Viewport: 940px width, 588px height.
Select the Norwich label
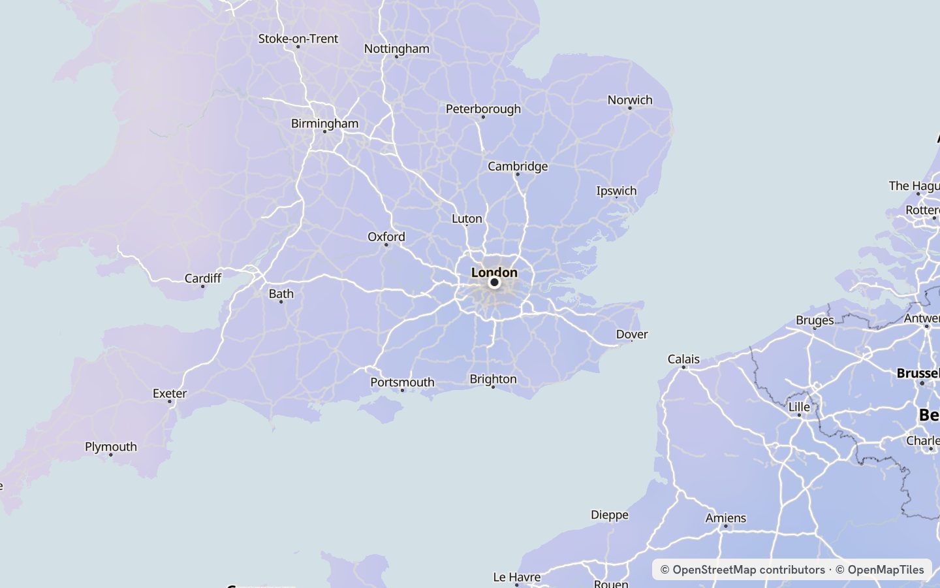coord(630,100)
